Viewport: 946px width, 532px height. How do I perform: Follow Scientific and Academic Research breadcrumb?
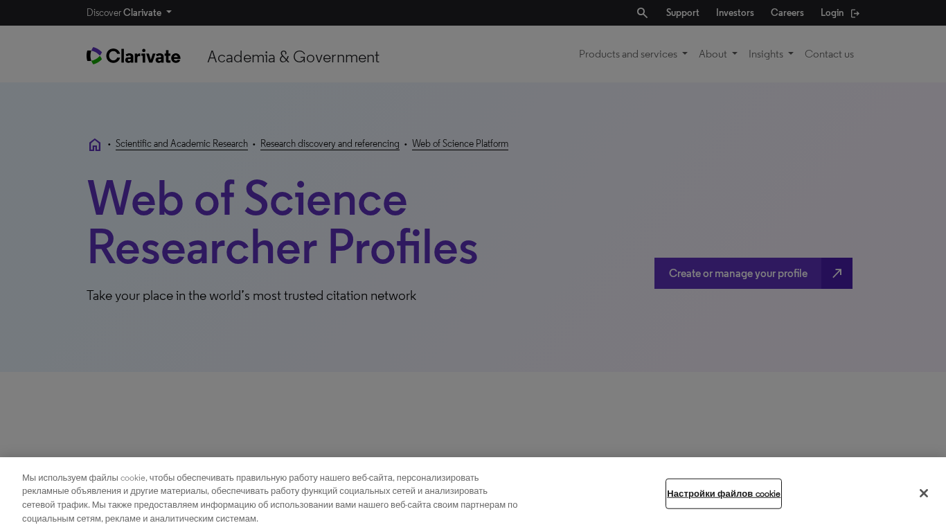[x=181, y=143]
